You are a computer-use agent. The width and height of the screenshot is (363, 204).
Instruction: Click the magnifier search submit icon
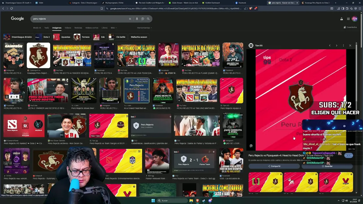tap(148, 19)
